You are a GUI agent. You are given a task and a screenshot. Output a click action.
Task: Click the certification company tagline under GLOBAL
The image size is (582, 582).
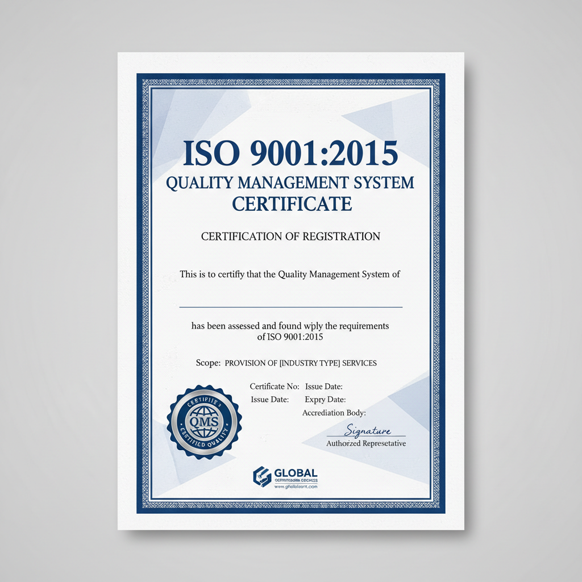click(x=296, y=480)
